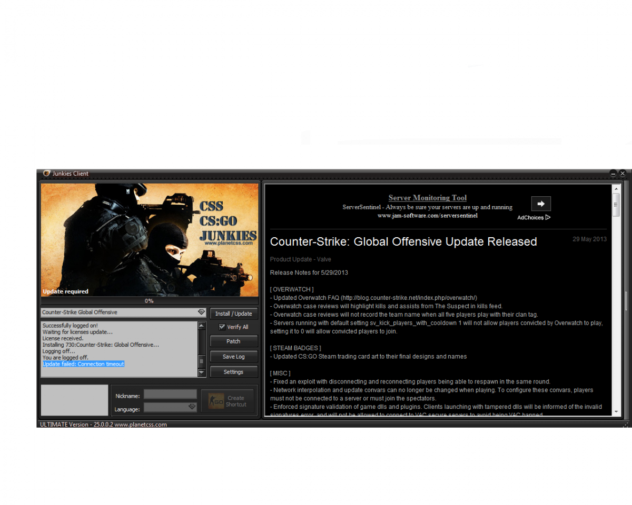Click 'ULTIMATE Version - 25.0.0.2' status text
This screenshot has width=632, height=505.
point(76,425)
